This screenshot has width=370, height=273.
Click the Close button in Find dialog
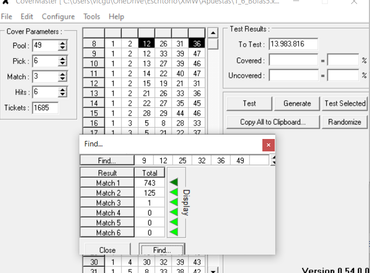tap(107, 250)
